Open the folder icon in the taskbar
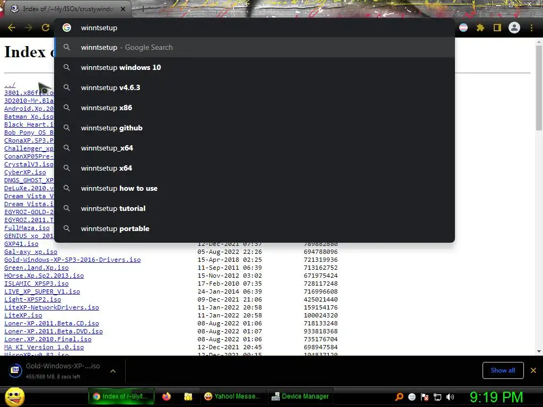This screenshot has height=407, width=543. point(188,396)
